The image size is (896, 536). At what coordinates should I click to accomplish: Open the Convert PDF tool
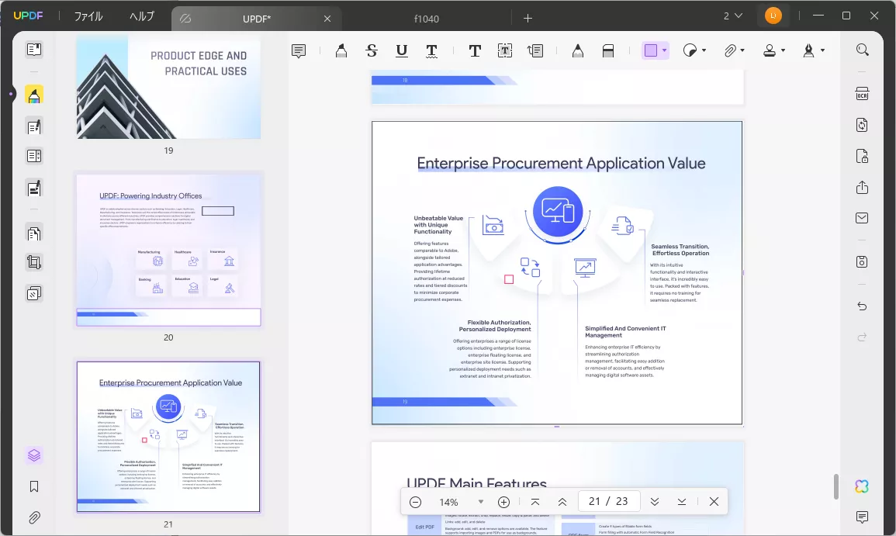(x=863, y=125)
